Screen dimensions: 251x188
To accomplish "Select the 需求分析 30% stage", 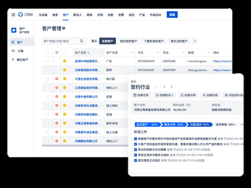I will click(x=174, y=124).
